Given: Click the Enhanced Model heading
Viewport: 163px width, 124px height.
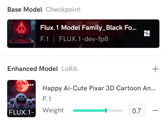Looking at the screenshot, I should pyautogui.click(x=32, y=69).
